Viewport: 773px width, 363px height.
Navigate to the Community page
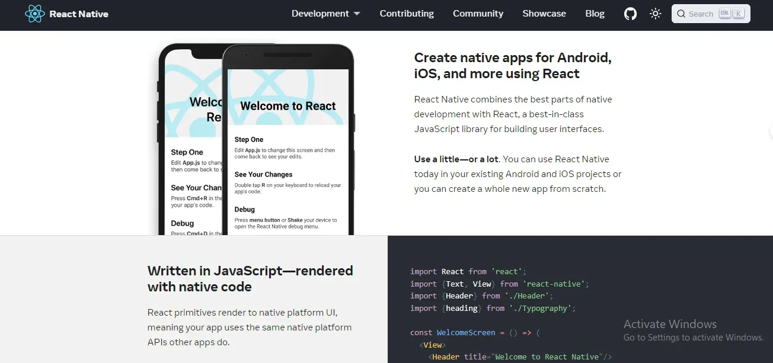click(478, 13)
